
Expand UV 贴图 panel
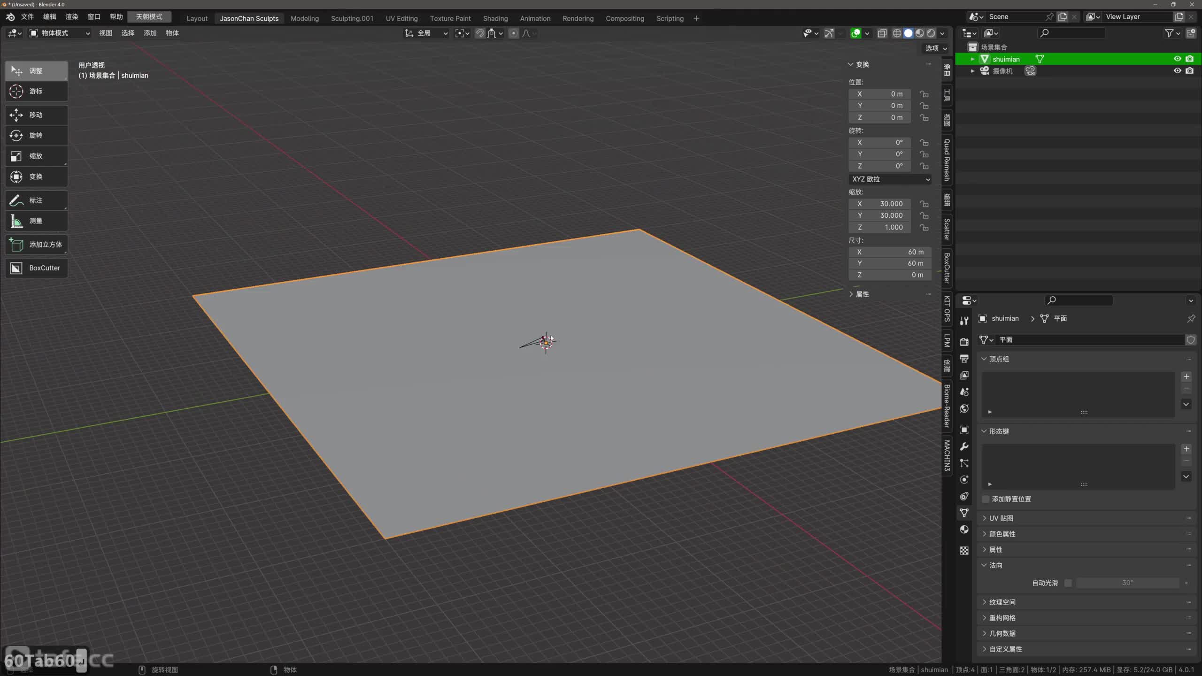tap(1001, 518)
